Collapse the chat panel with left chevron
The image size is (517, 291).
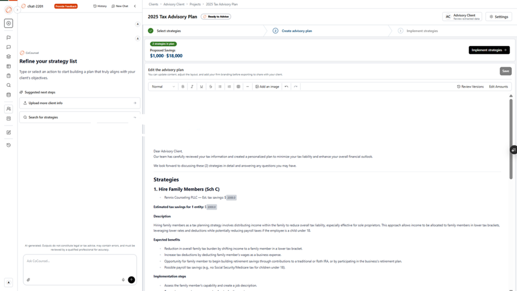pyautogui.click(x=135, y=6)
